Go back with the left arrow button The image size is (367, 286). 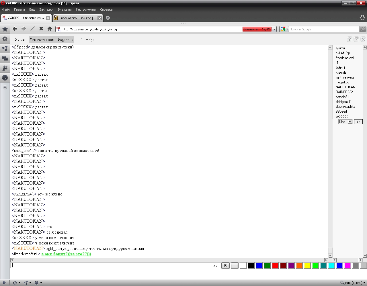click(15, 29)
